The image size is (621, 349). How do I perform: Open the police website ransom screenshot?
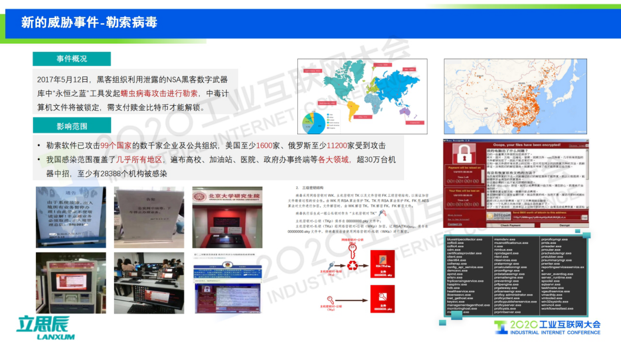(227, 283)
